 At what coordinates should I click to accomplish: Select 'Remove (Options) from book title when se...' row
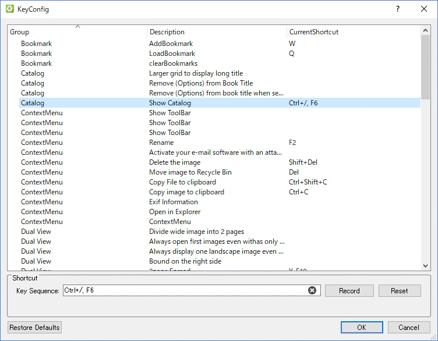tap(220, 93)
